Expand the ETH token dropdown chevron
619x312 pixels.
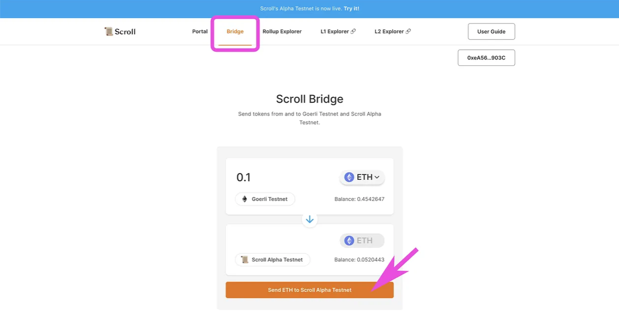(377, 177)
